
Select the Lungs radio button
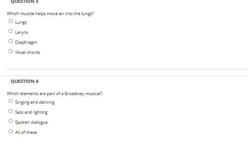pos(10,21)
